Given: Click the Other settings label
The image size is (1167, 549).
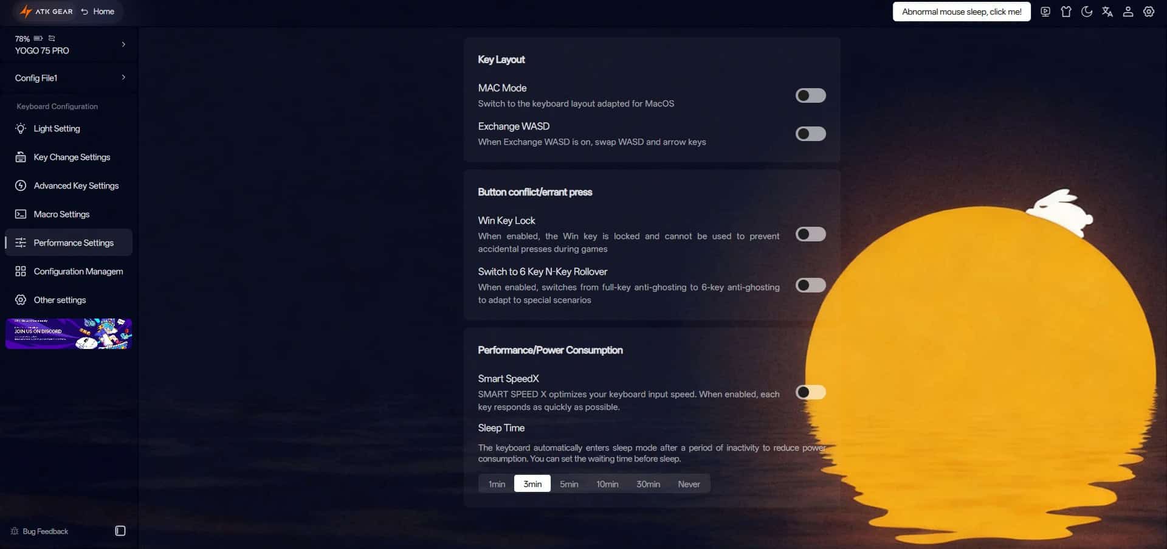Looking at the screenshot, I should pyautogui.click(x=60, y=300).
